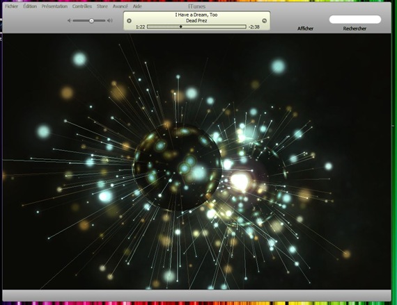Screen dimensions: 397x305
Task: Click the iTunes visualizer display
Action: pyautogui.click(x=196, y=162)
